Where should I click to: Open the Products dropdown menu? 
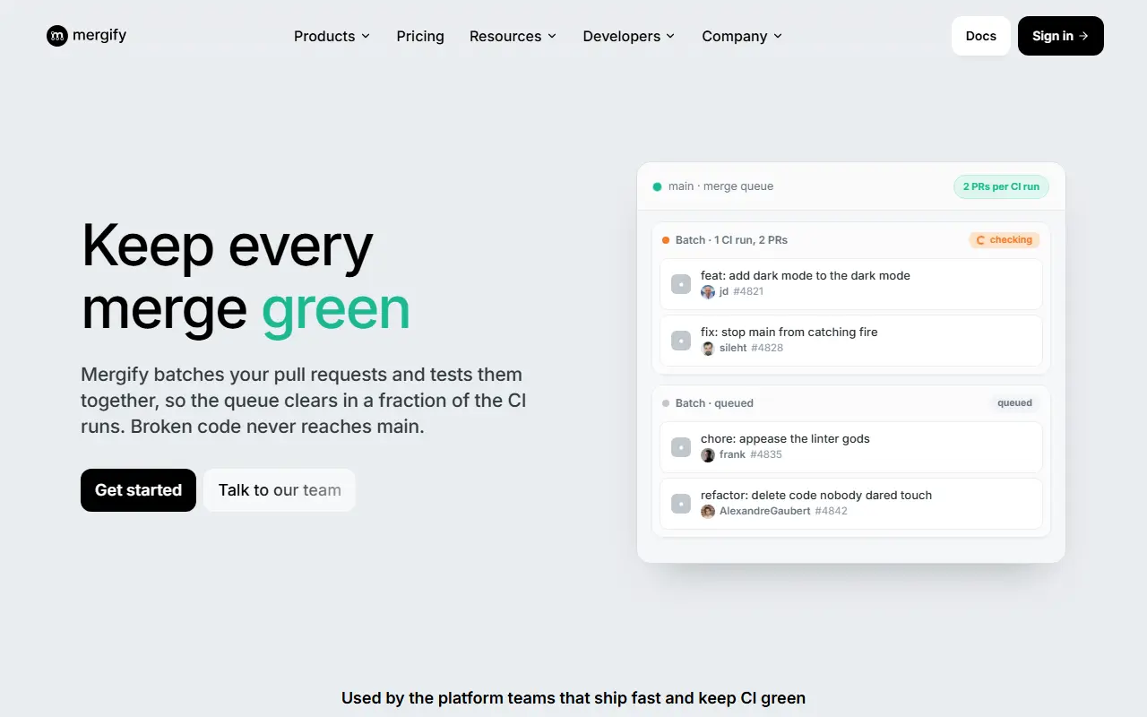point(332,36)
